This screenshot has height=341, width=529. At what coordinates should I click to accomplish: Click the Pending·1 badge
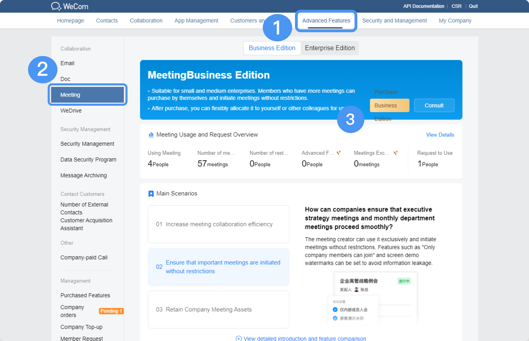point(111,311)
